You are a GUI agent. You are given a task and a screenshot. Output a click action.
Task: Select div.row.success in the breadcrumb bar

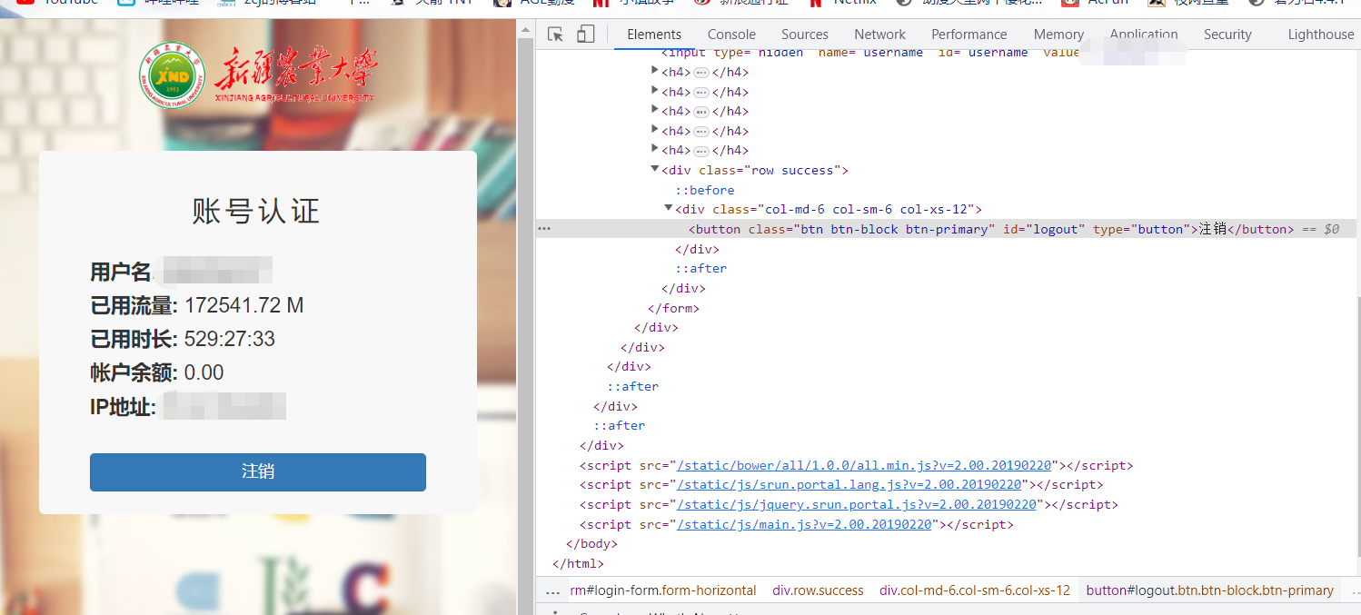point(818,590)
